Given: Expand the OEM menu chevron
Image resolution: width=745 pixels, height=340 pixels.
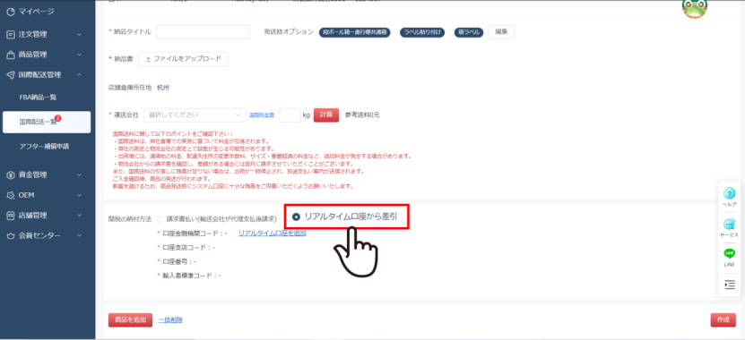Looking at the screenshot, I should click(x=79, y=195).
